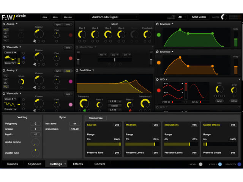Viewport: 243px width, 182px height.
Task: Click the Randomize button
Action: click(96, 118)
